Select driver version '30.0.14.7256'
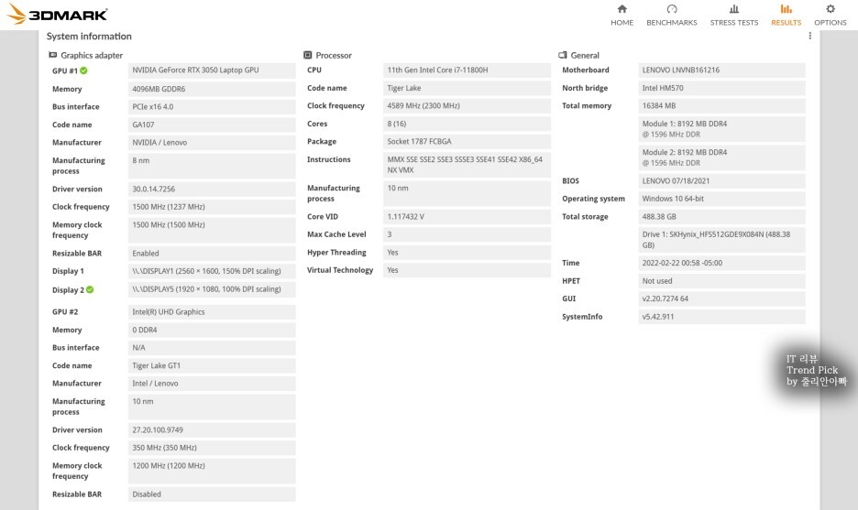The height and width of the screenshot is (510, 858). pos(212,190)
